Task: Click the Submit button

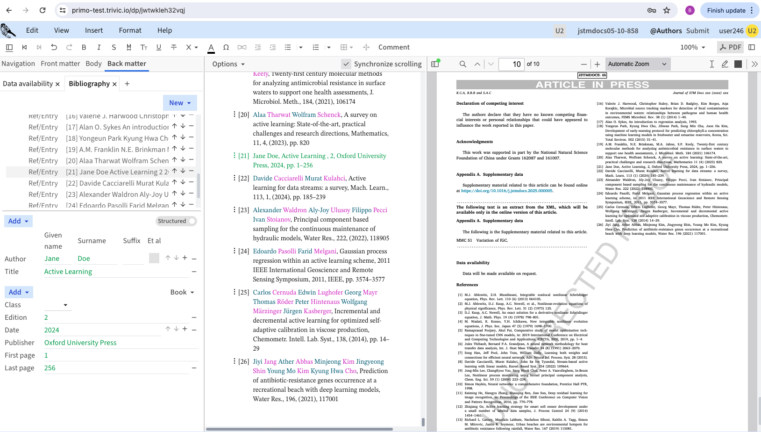Action: point(697,31)
